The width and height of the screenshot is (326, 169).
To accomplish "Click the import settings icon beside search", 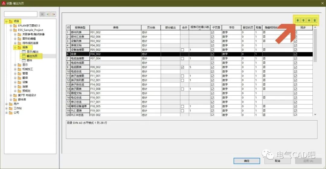I will point(48,14).
